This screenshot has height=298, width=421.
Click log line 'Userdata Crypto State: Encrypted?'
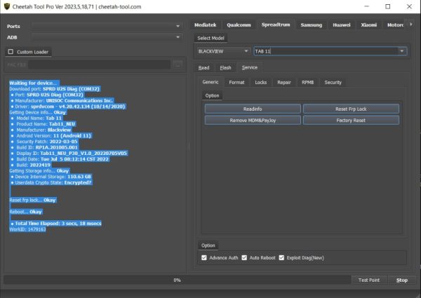tap(51, 182)
